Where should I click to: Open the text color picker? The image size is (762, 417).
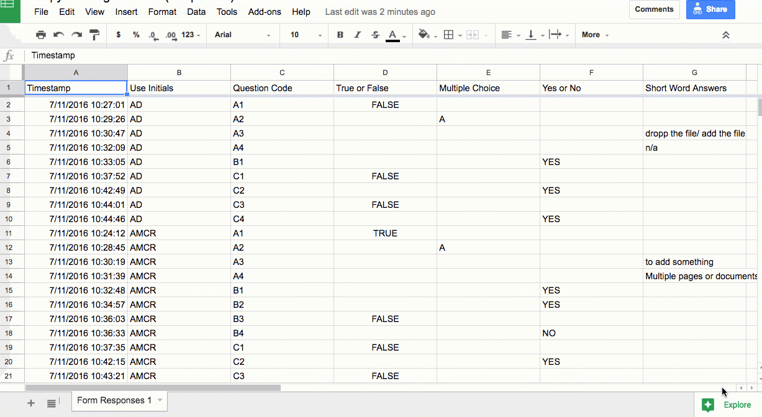click(393, 35)
